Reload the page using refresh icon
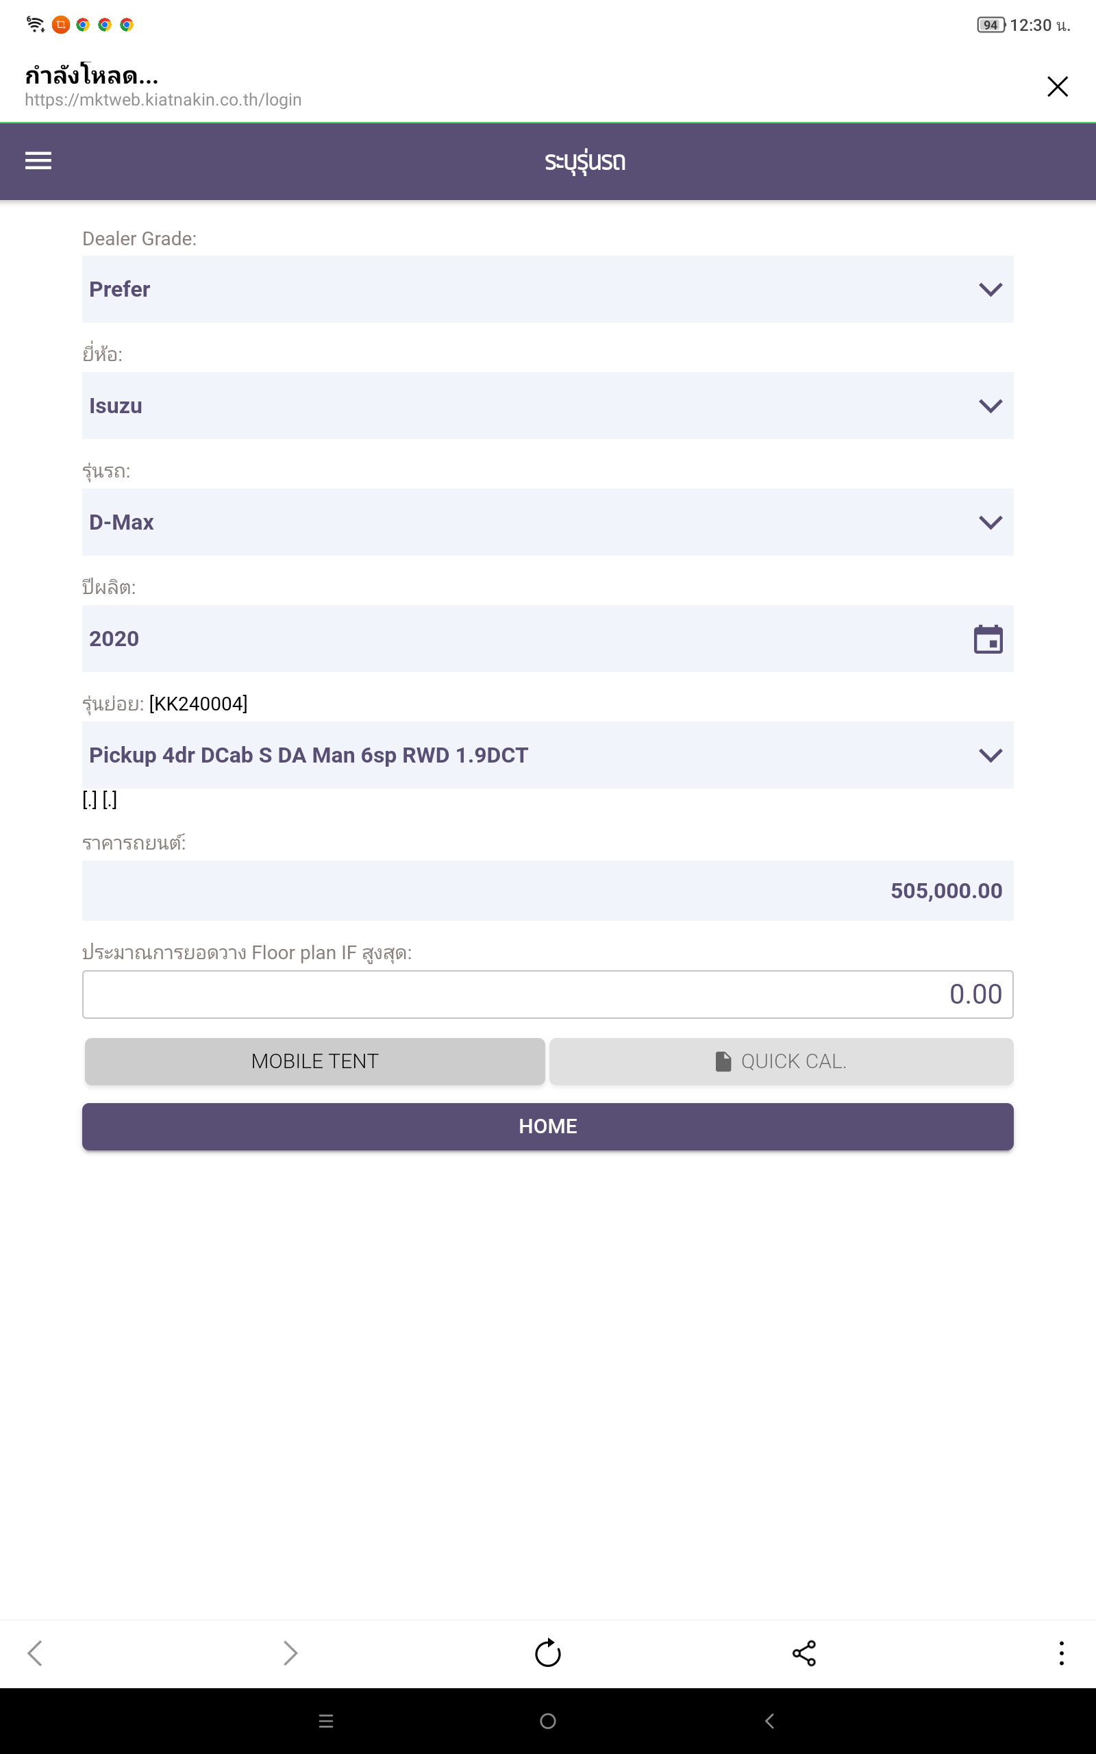Image resolution: width=1096 pixels, height=1754 pixels. point(547,1653)
